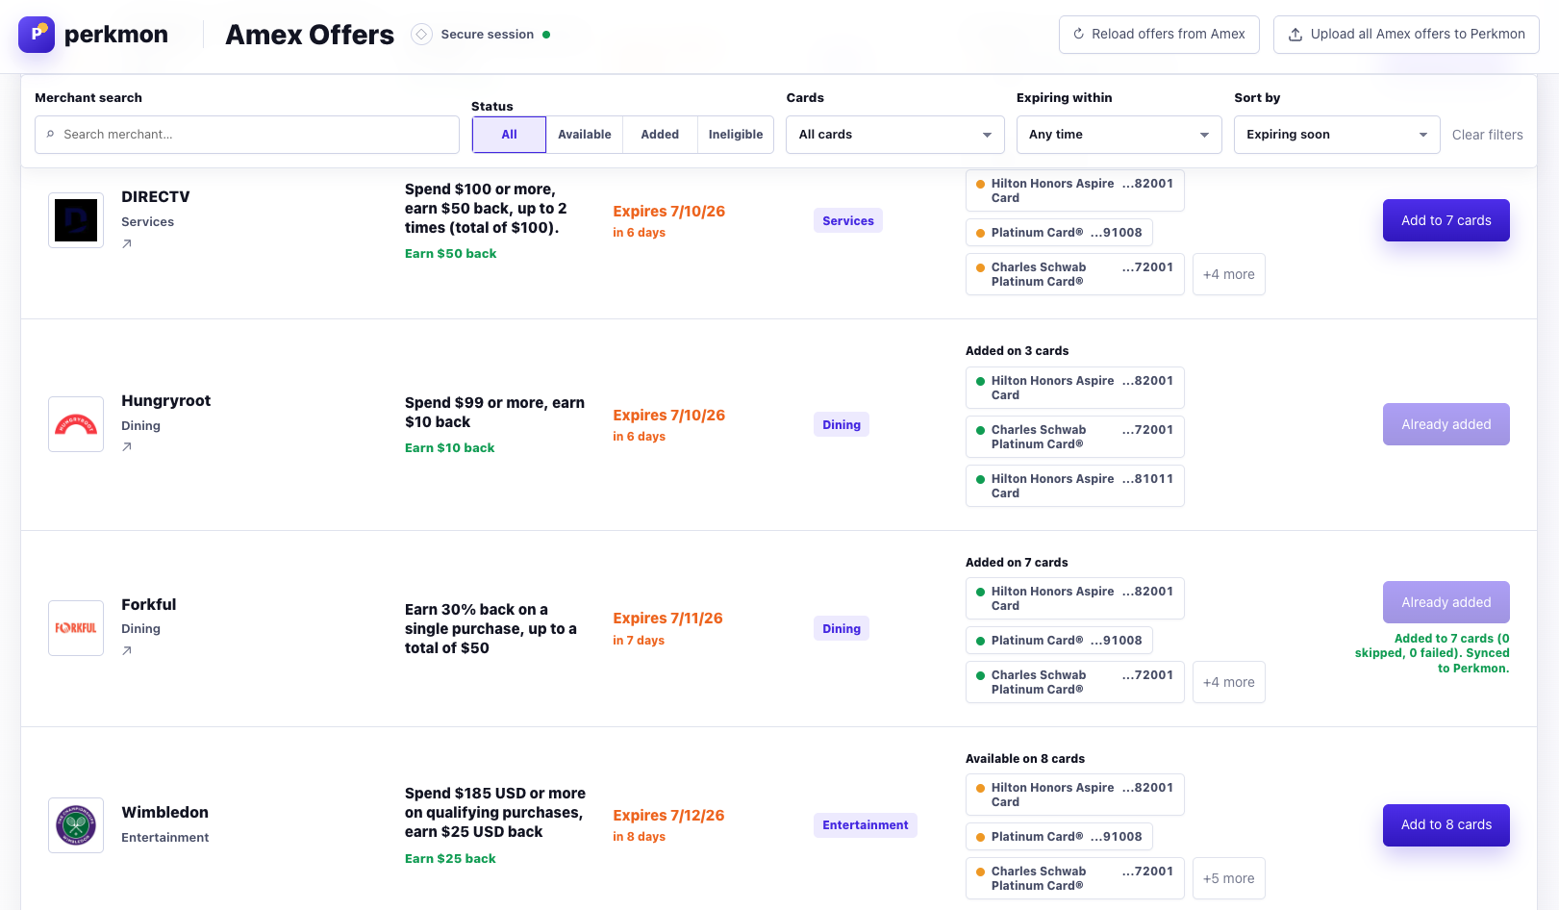Select the All status filter
Image resolution: width=1559 pixels, height=910 pixels.
pyautogui.click(x=509, y=135)
